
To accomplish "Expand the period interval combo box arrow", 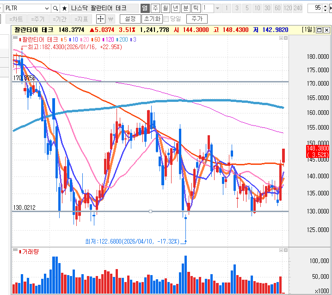I will pos(217,8).
